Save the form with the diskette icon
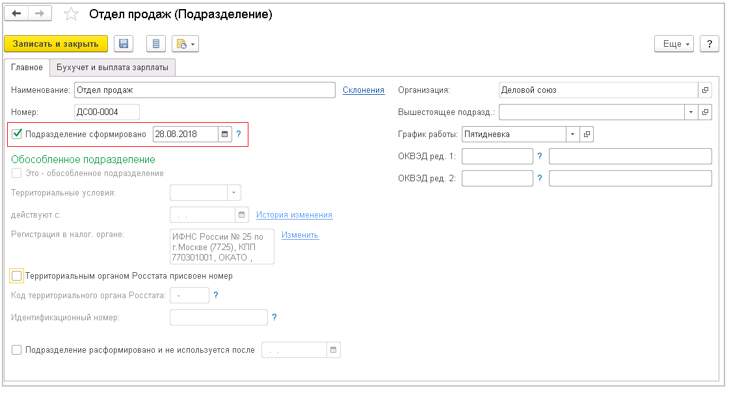This screenshot has width=731, height=395. (123, 44)
